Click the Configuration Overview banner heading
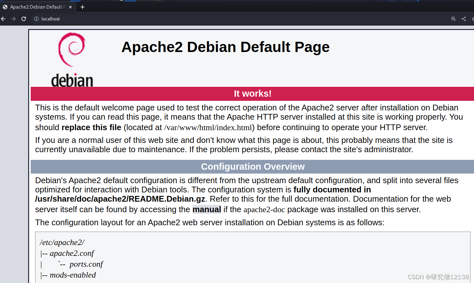Image resolution: width=474 pixels, height=283 pixels. (252, 167)
